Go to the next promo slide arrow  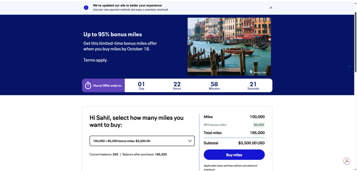[x=349, y=67]
